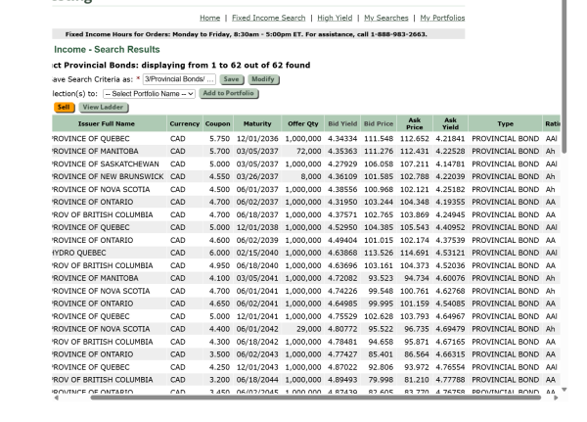Sort by Bid Yield column header
Screen dimensions: 587x422
[x=342, y=123]
